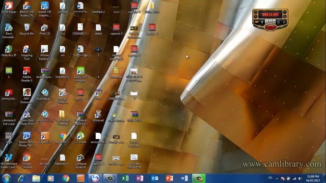The image size is (326, 183).
Task: Open Wondershare Video Converter shortcut
Action: click(x=9, y=161)
